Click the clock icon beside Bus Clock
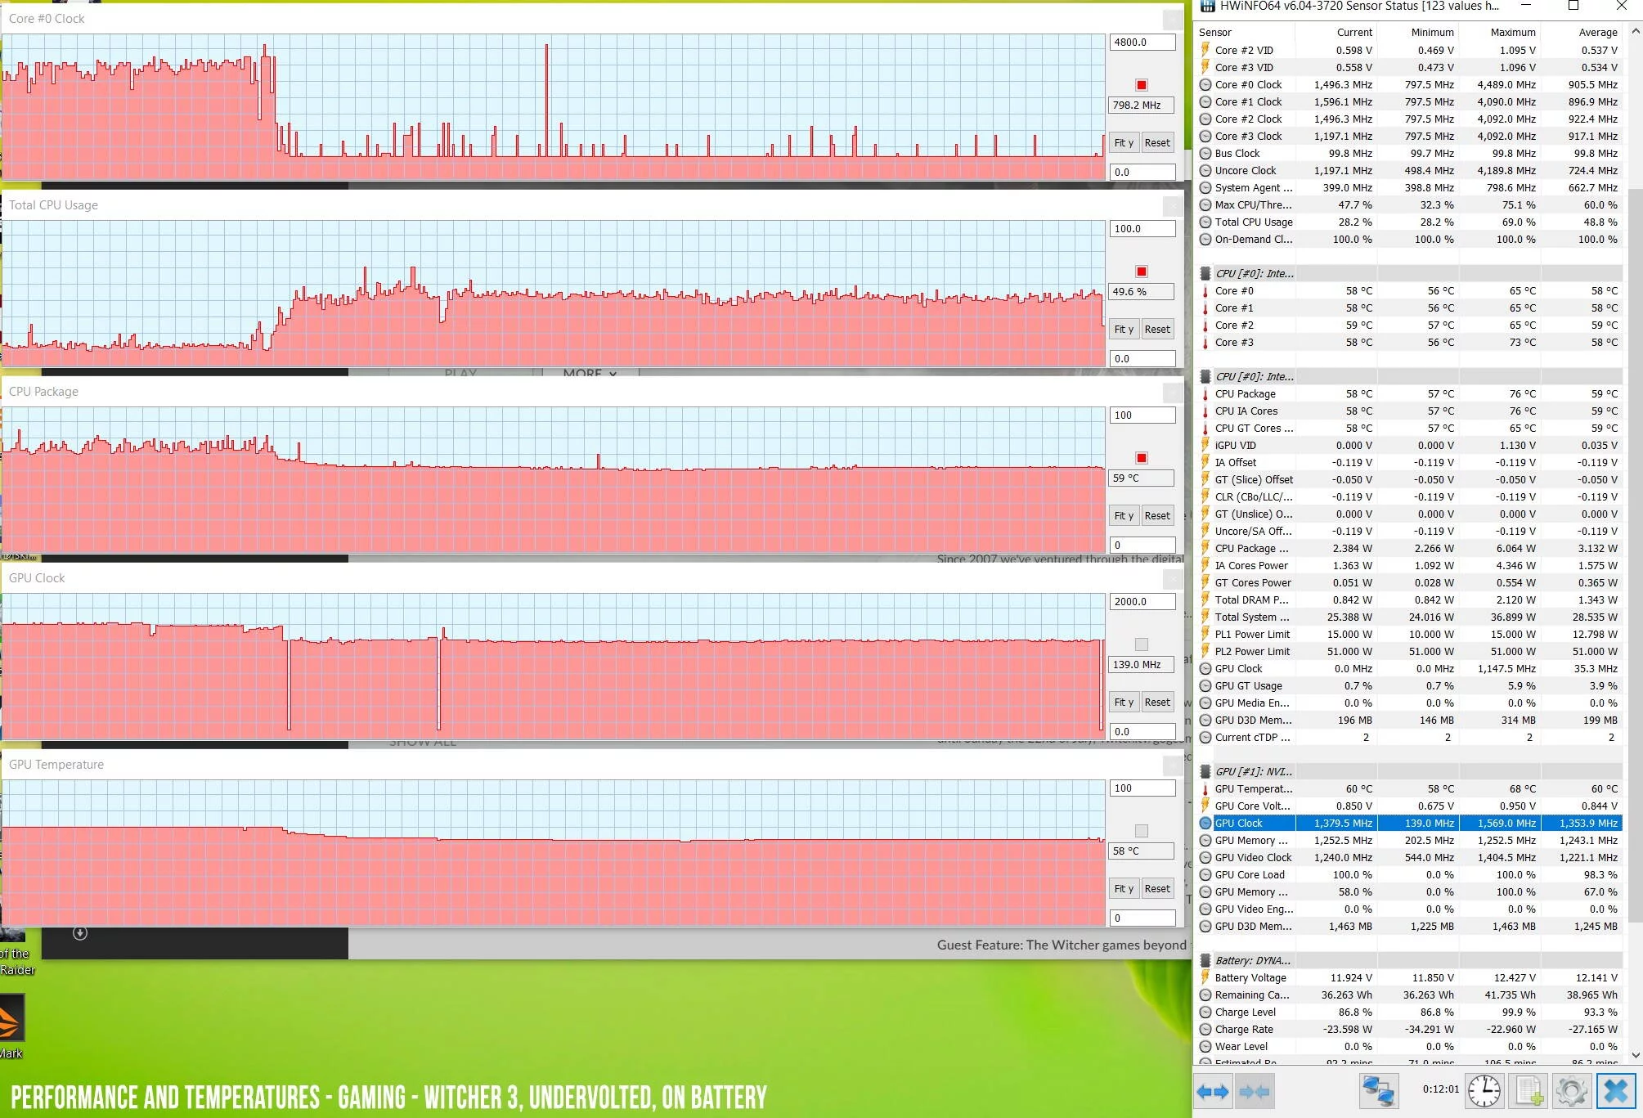 click(x=1205, y=153)
